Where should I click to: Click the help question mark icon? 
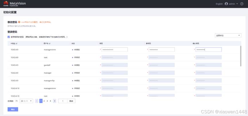point(242,4)
